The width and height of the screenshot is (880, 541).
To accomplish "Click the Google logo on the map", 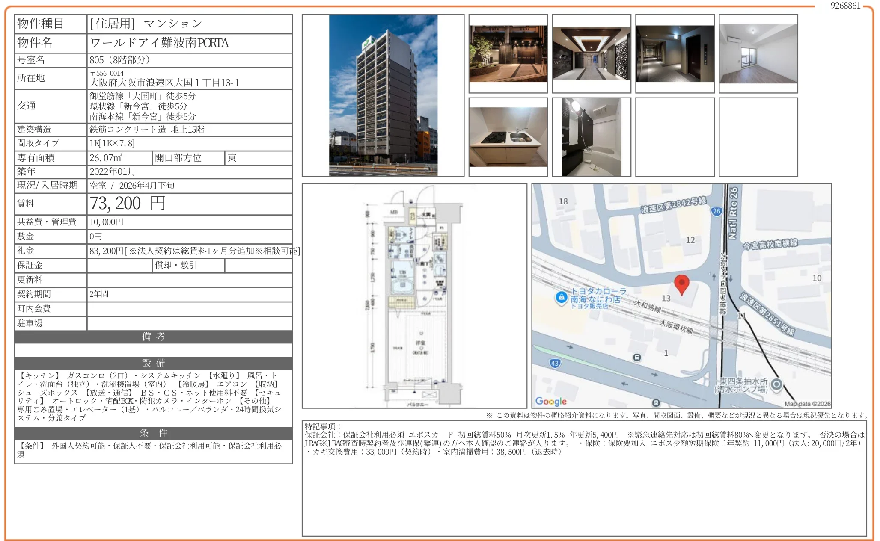I will 551,401.
